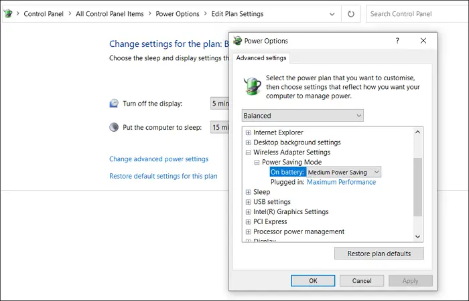
Task: Expand the USB settings node
Action: [248, 202]
